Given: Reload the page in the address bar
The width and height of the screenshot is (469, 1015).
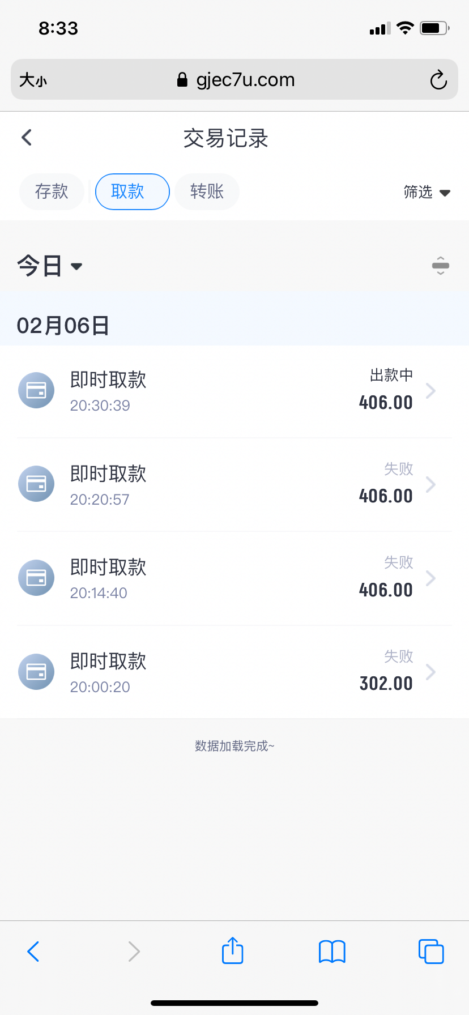Looking at the screenshot, I should [438, 80].
